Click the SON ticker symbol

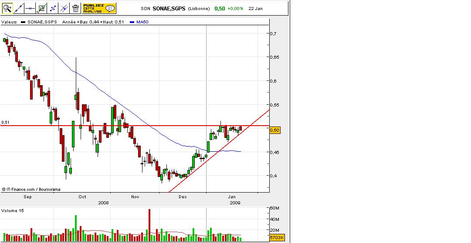point(146,9)
